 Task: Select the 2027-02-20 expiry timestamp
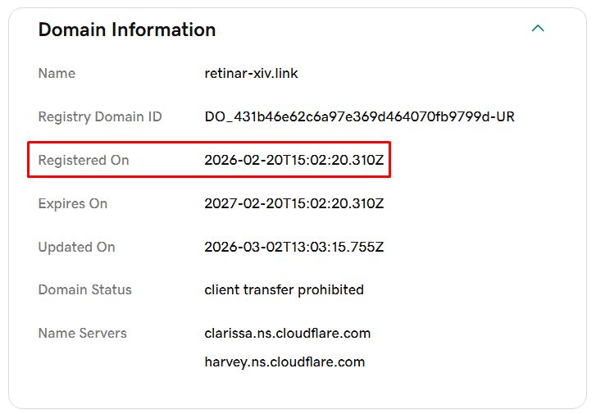click(293, 204)
